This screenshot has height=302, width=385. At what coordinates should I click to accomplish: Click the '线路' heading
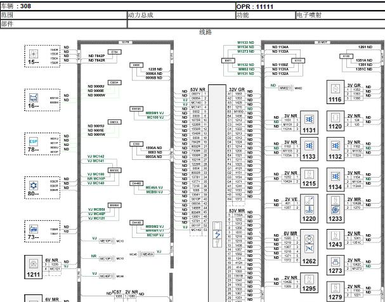coord(206,32)
